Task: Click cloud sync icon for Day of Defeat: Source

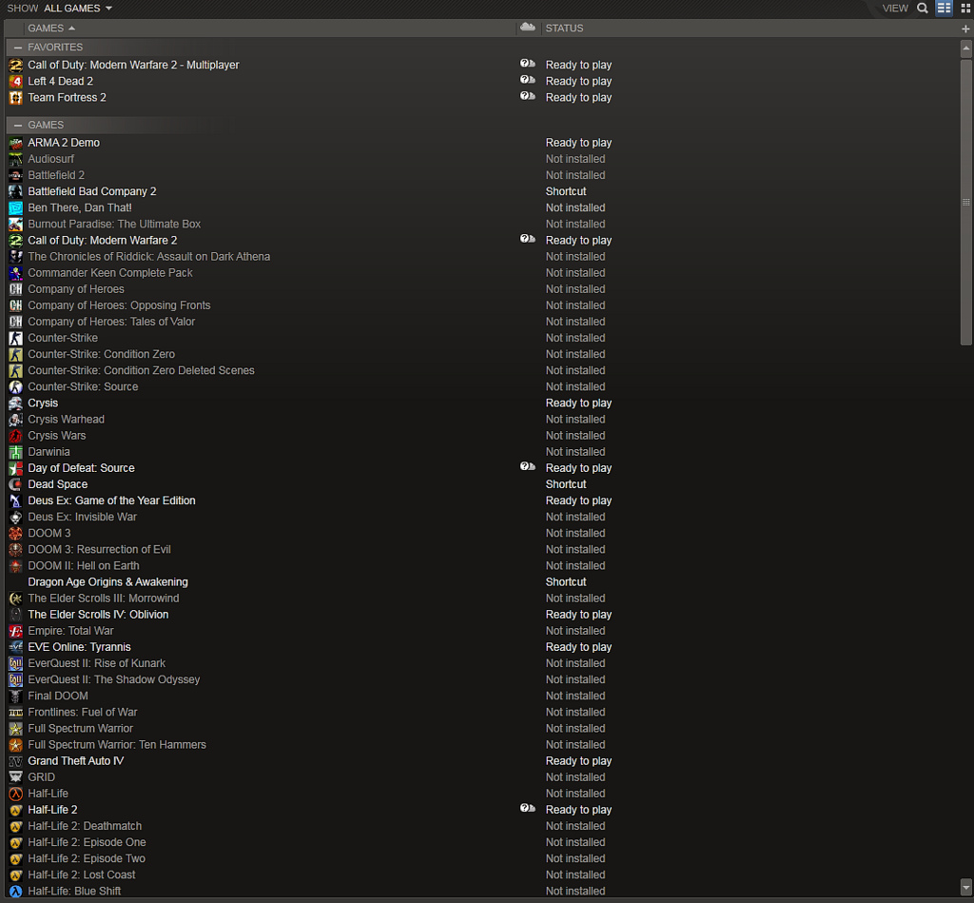Action: 527,467
